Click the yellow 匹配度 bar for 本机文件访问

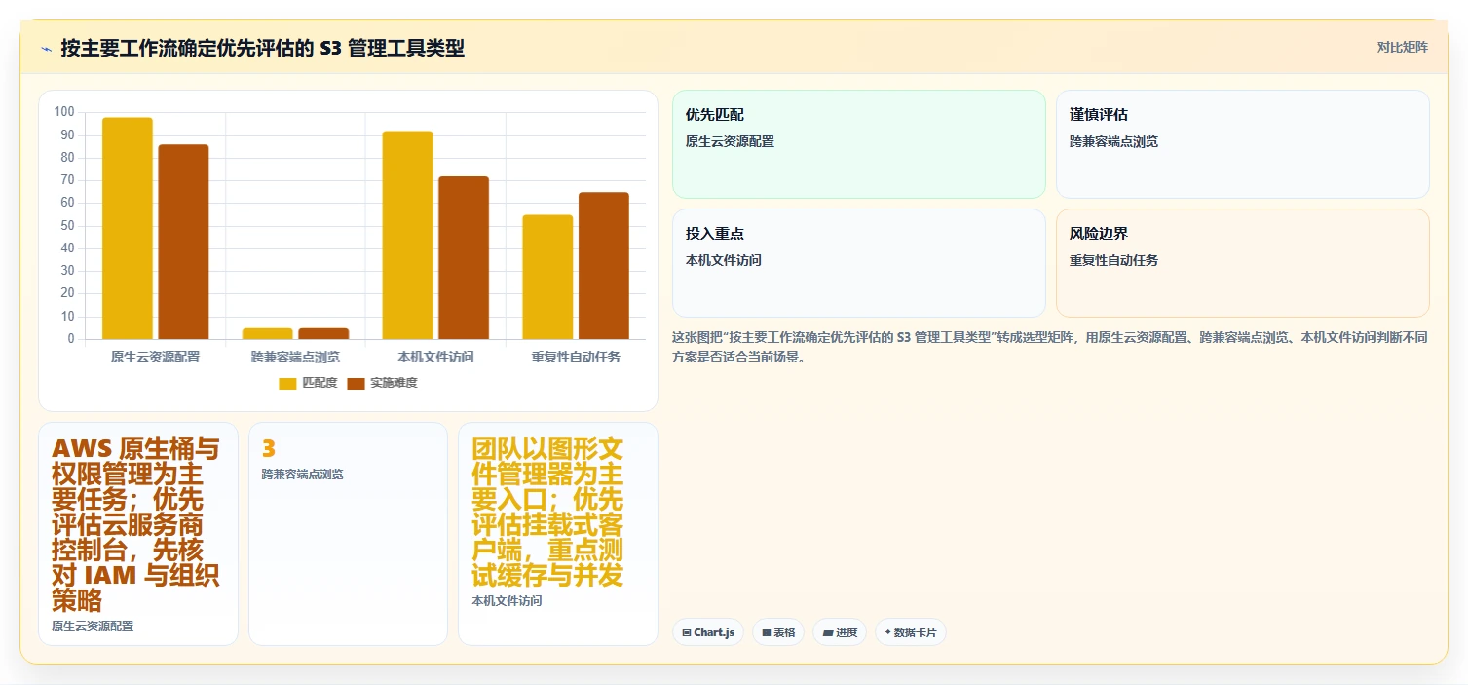click(x=407, y=235)
